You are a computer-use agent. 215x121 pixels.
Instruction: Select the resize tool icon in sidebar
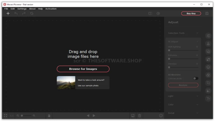click(x=208, y=91)
